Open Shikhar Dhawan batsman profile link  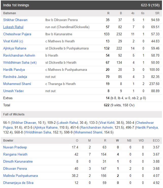pyautogui.click(x=15, y=20)
